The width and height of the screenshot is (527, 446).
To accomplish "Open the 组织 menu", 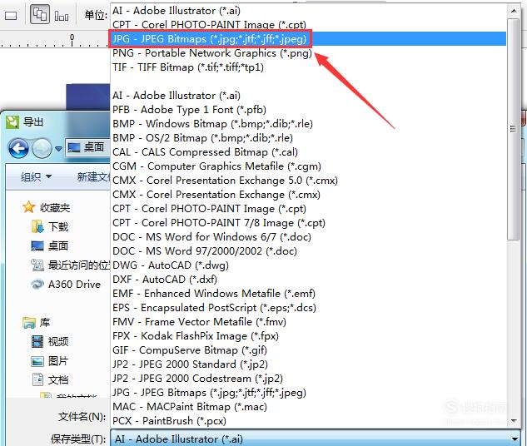I will [x=36, y=176].
